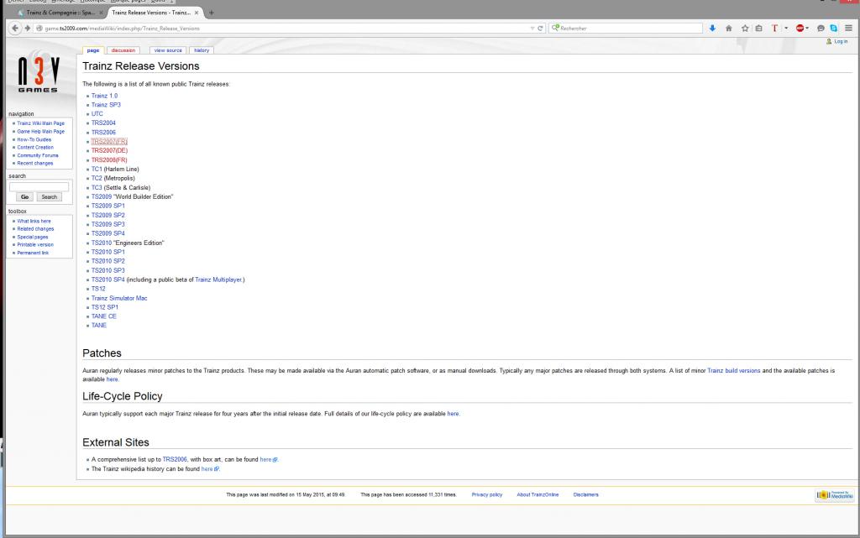860x538 pixels.
Task: Switch to Trainz & Compagnie browser tab
Action: click(x=59, y=13)
